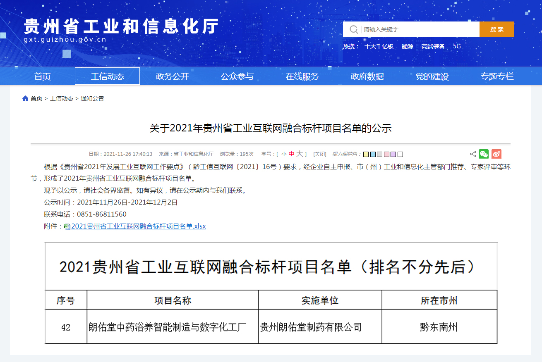Select large font size 大
The width and height of the screenshot is (542, 362).
[x=299, y=154]
